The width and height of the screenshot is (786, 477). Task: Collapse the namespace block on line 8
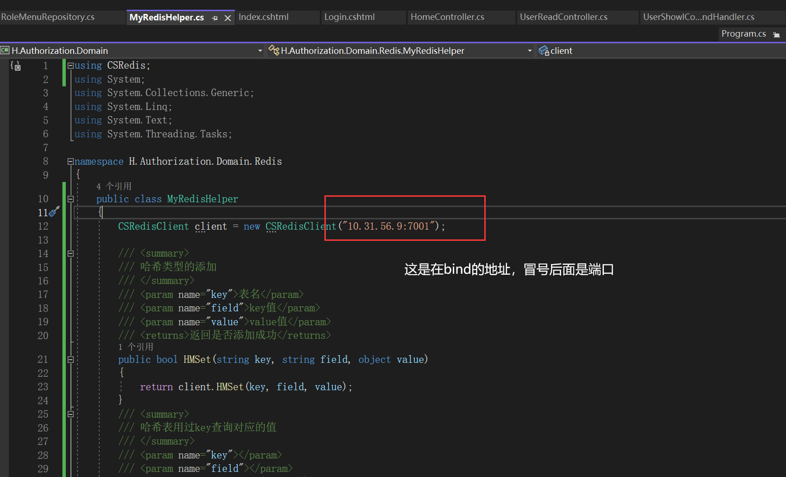70,161
